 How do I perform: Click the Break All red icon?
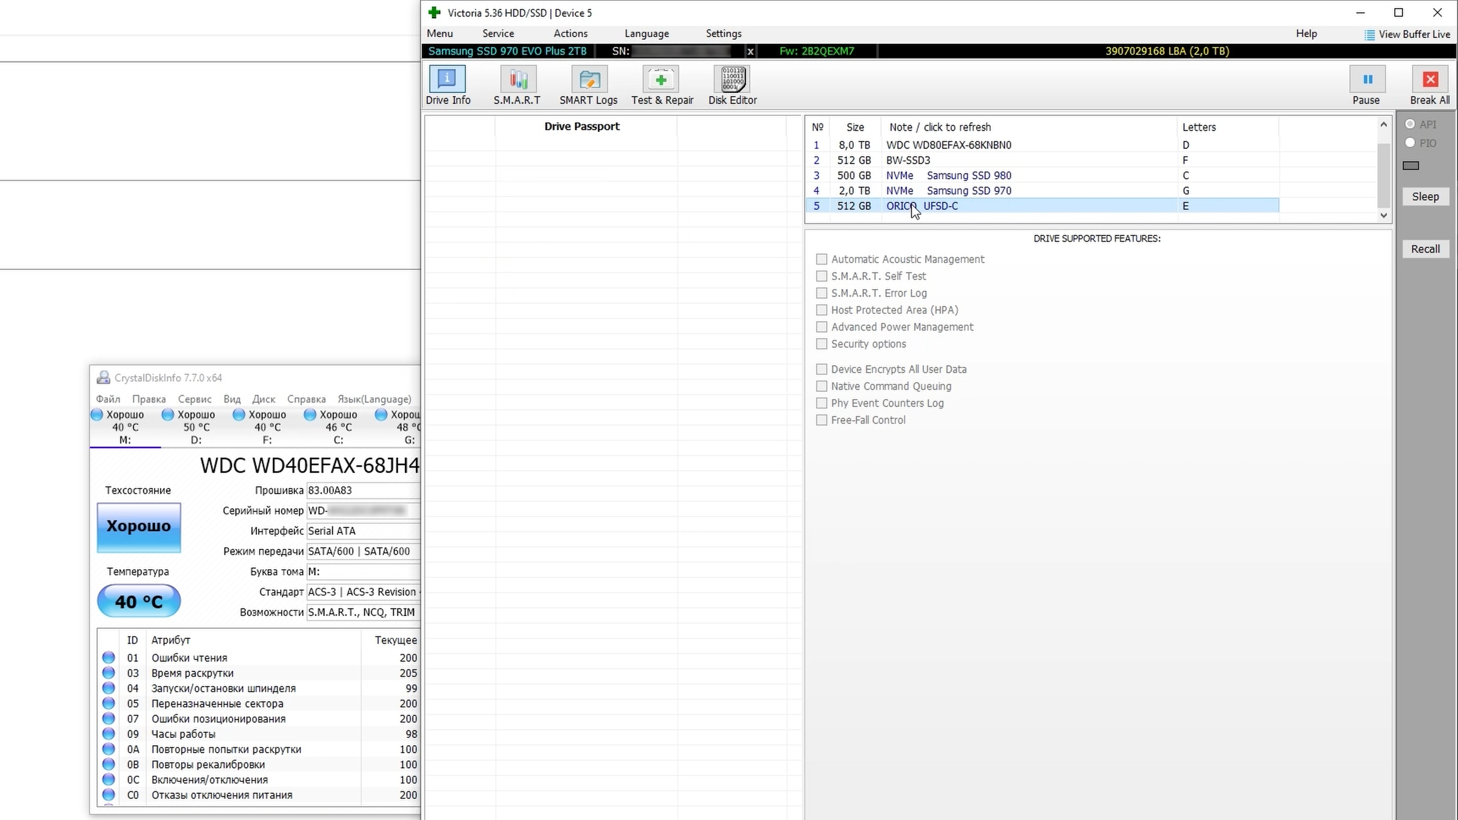1430,79
